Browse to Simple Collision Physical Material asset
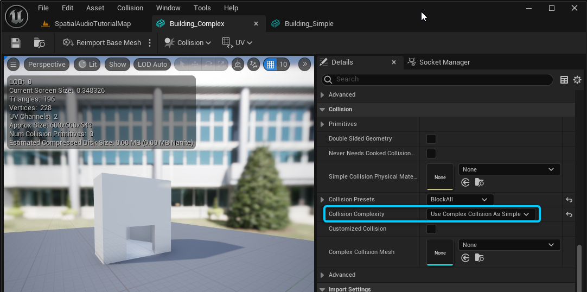 point(478,183)
